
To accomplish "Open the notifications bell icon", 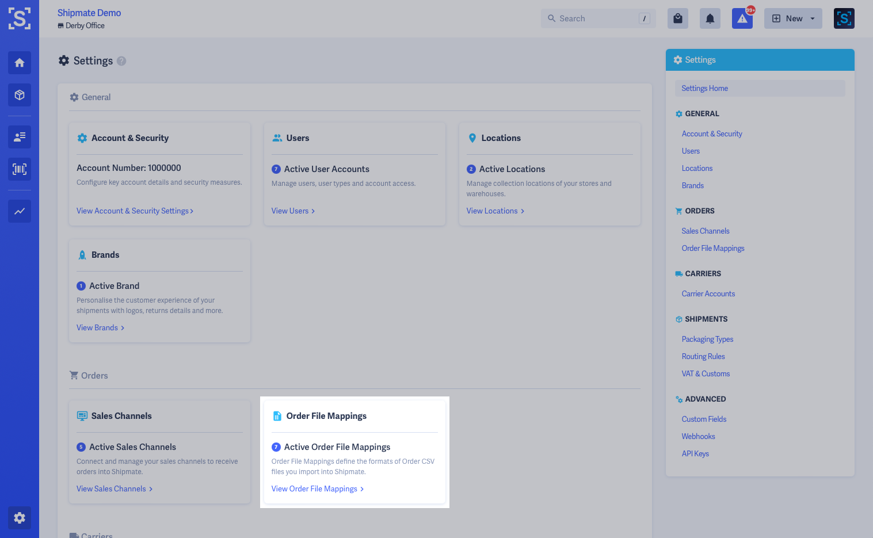I will click(710, 18).
